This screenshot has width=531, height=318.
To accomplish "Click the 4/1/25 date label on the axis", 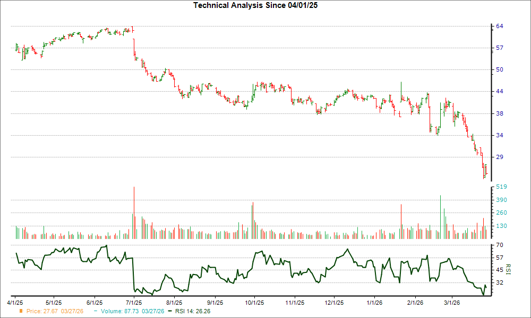I will (15, 301).
